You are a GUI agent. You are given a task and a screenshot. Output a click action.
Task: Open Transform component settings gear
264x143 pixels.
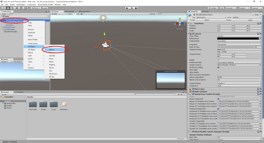(261, 23)
